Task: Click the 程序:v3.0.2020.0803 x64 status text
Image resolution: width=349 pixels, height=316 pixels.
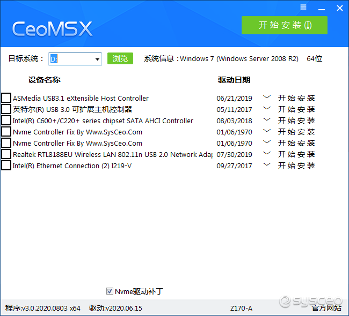Action: pos(43,308)
